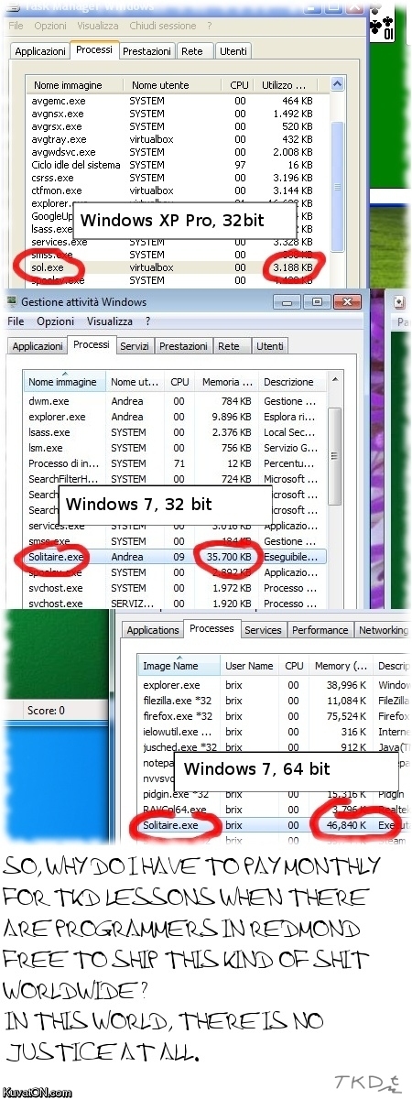Click Score: 0 in Solitaire status bar
This screenshot has height=1099, width=412.
point(47,710)
